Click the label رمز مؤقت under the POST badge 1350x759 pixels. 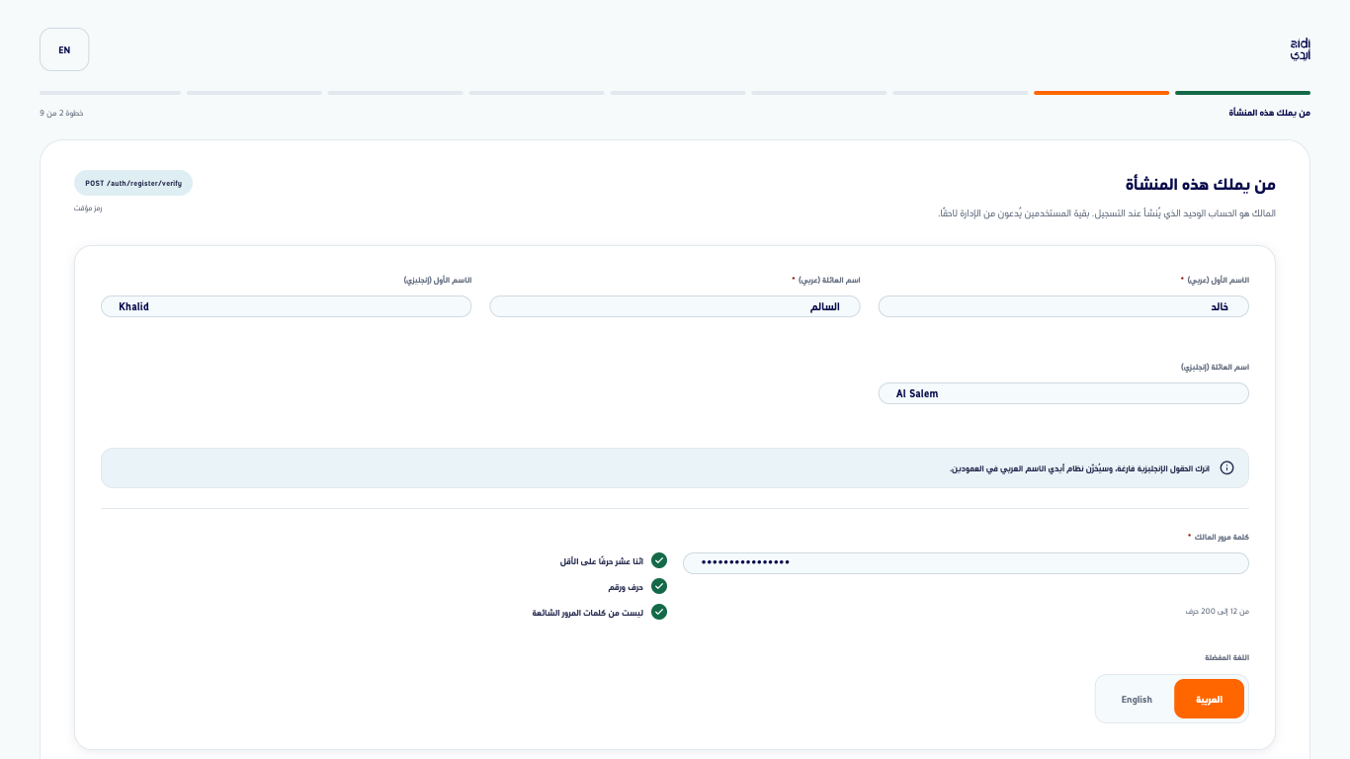point(88,208)
